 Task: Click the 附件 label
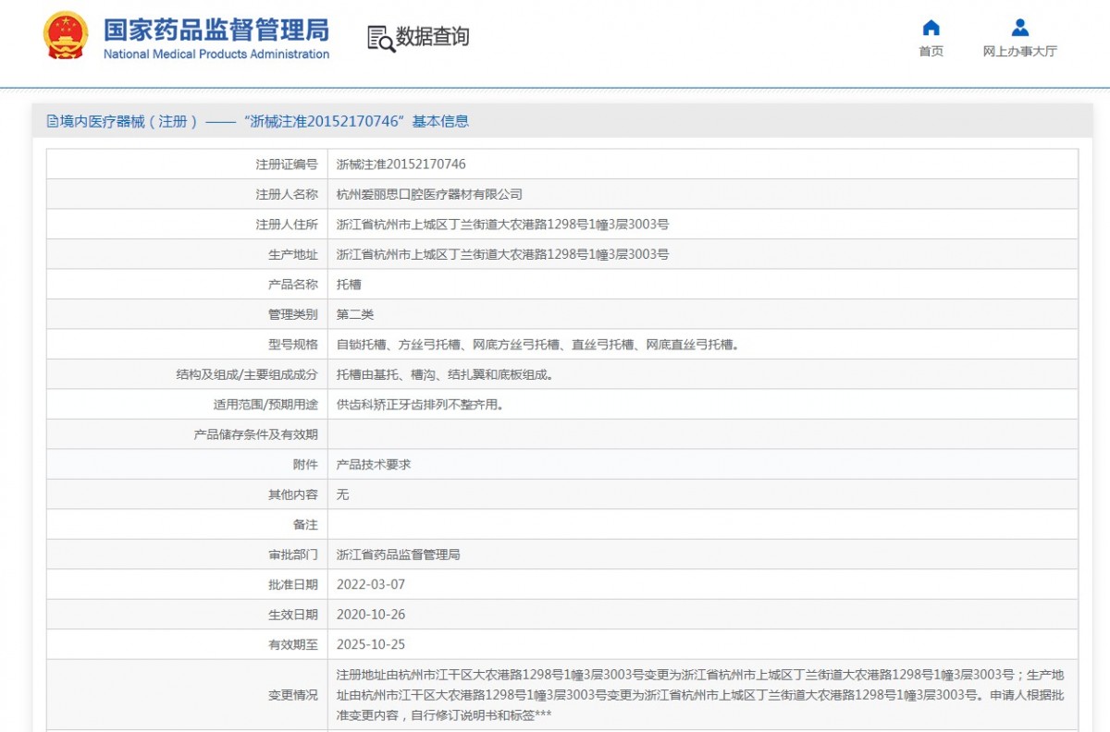point(305,465)
